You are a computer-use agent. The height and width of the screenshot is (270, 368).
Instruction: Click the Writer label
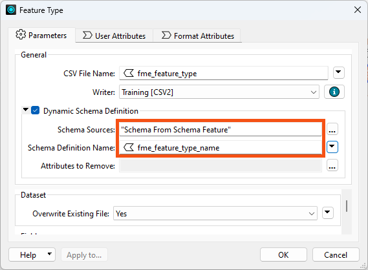[103, 92]
